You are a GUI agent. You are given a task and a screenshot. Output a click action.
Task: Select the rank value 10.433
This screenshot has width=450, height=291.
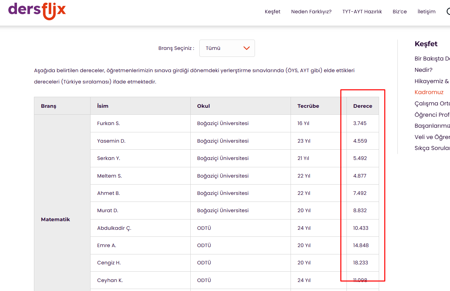(x=361, y=228)
